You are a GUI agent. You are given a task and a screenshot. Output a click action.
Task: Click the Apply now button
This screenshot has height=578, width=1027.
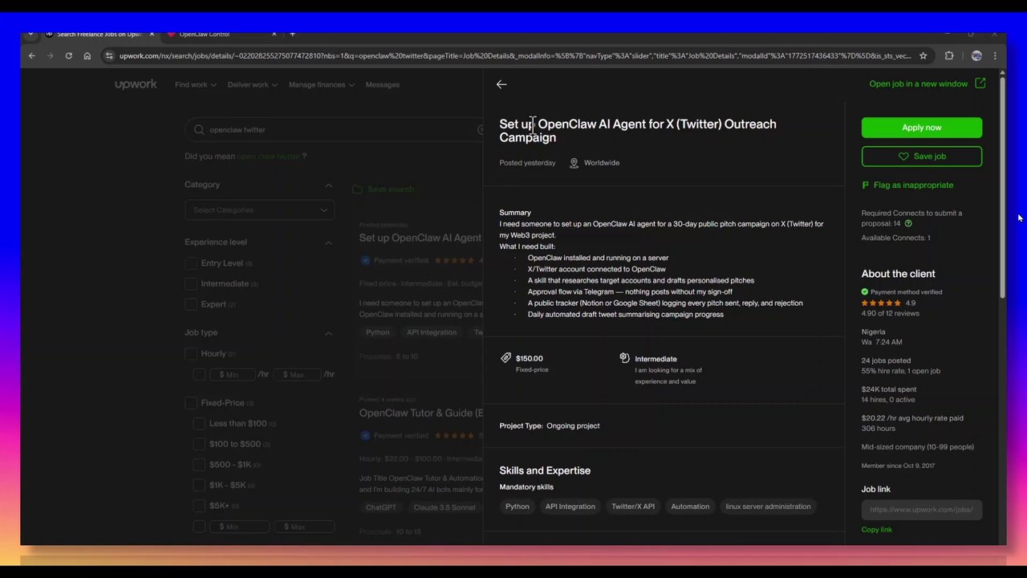coord(921,128)
